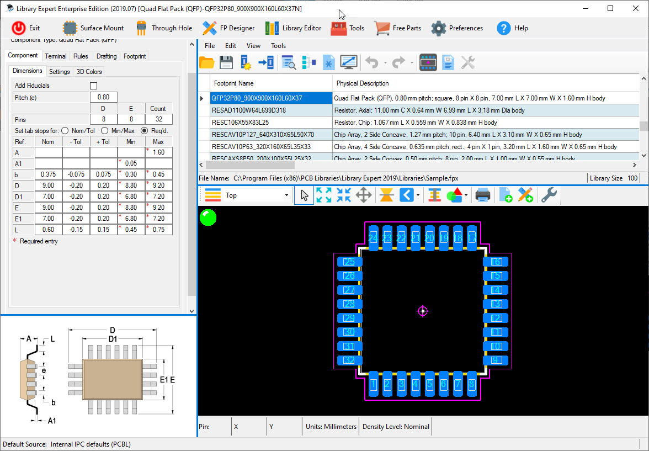Expand the back chevron dropdown arrow

pyautogui.click(x=418, y=195)
